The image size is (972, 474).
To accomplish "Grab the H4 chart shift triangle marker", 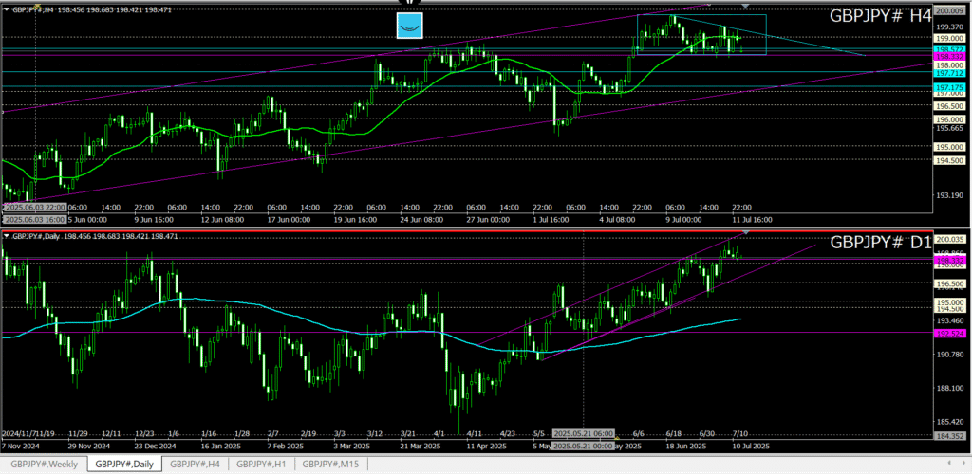I will tap(746, 6).
